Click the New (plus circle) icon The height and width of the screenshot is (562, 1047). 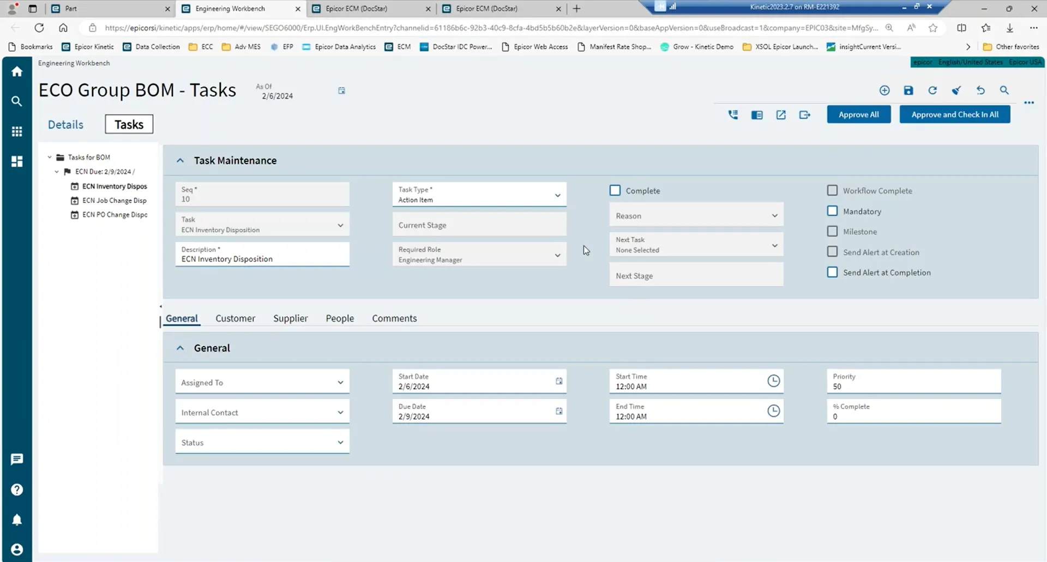click(884, 90)
